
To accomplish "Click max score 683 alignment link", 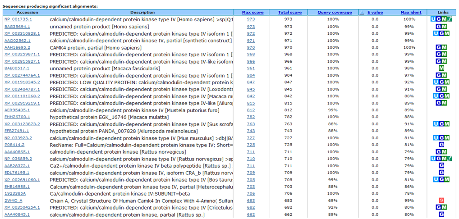I will (x=251, y=201).
